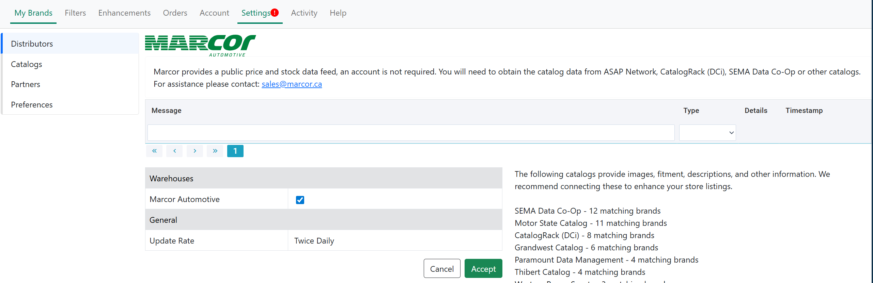873x283 pixels.
Task: Click the Warehouses section header
Action: point(324,178)
